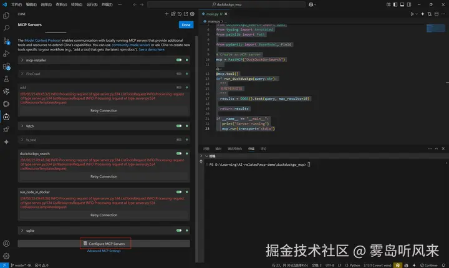Click the Python language mode in status bar
This screenshot has width=449, height=268.
click(x=355, y=265)
